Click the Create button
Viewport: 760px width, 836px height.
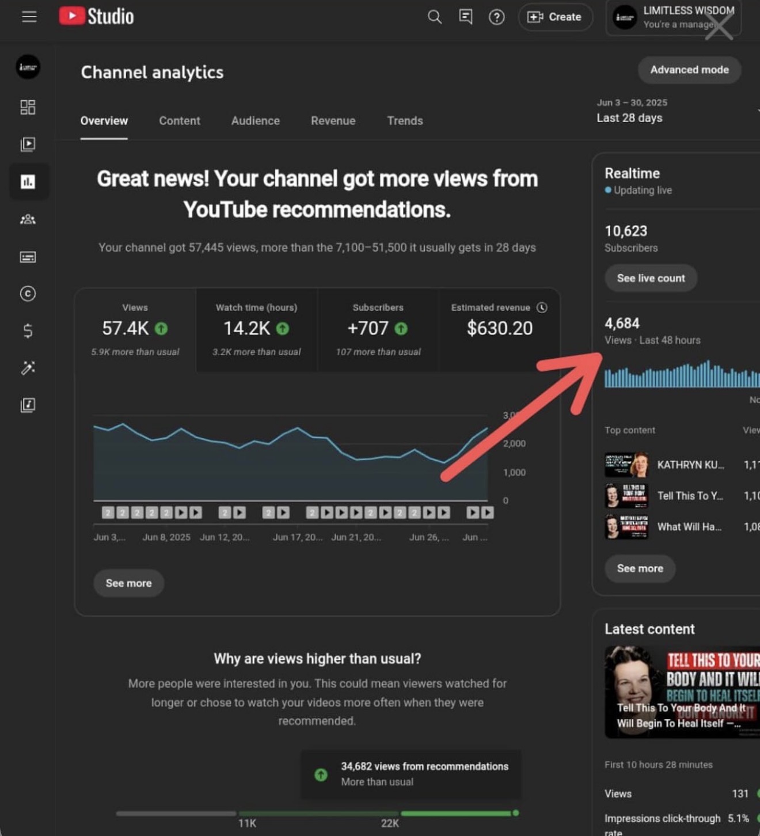point(555,17)
